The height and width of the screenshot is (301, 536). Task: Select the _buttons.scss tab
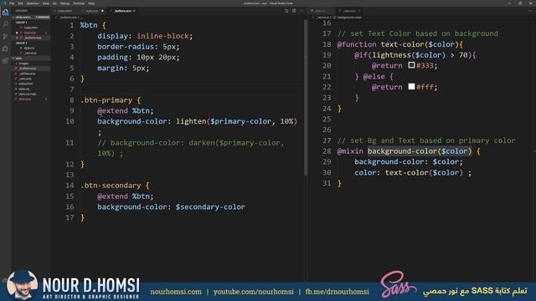pyautogui.click(x=123, y=11)
